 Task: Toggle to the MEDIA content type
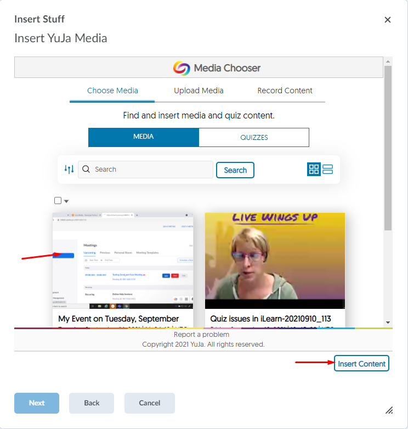coord(143,137)
